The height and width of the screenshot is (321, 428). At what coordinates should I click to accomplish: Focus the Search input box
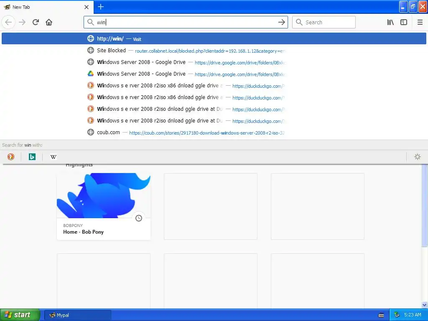[x=324, y=22]
